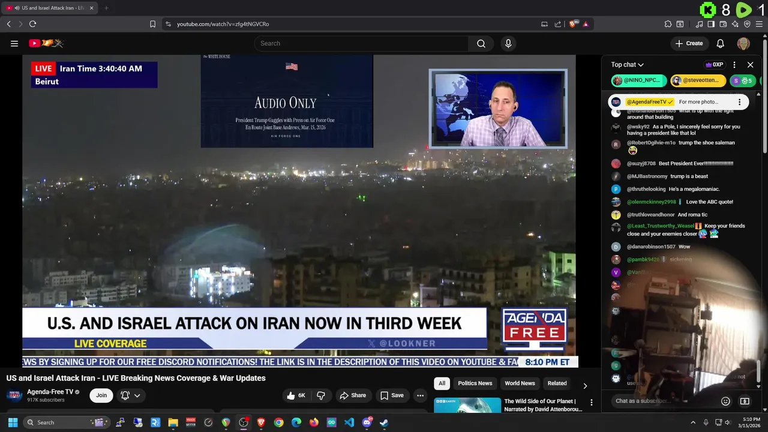Open Visual Studio Code from the taskbar
Viewport: 768px width, 432px height.
click(349, 422)
